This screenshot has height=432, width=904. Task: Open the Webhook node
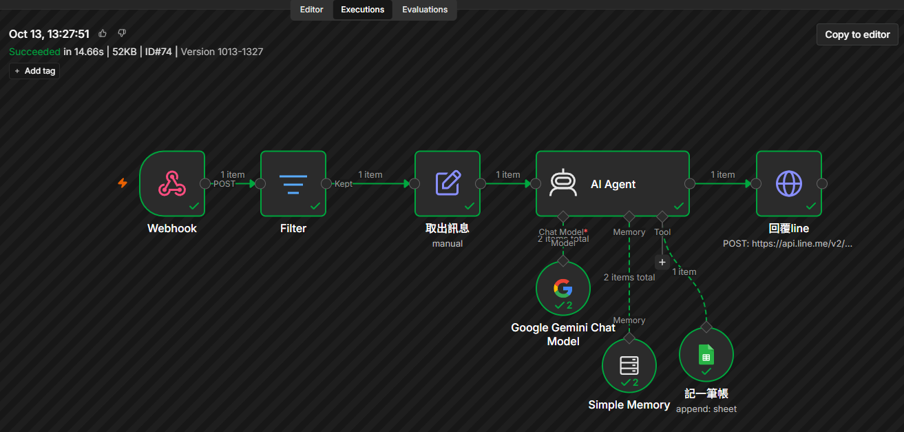[172, 183]
